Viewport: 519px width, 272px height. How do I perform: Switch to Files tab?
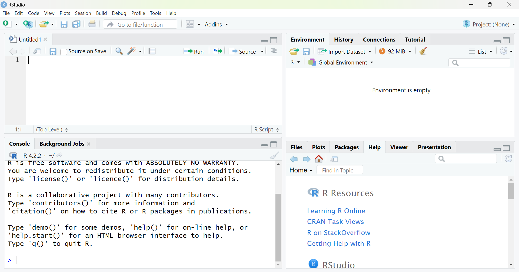297,147
